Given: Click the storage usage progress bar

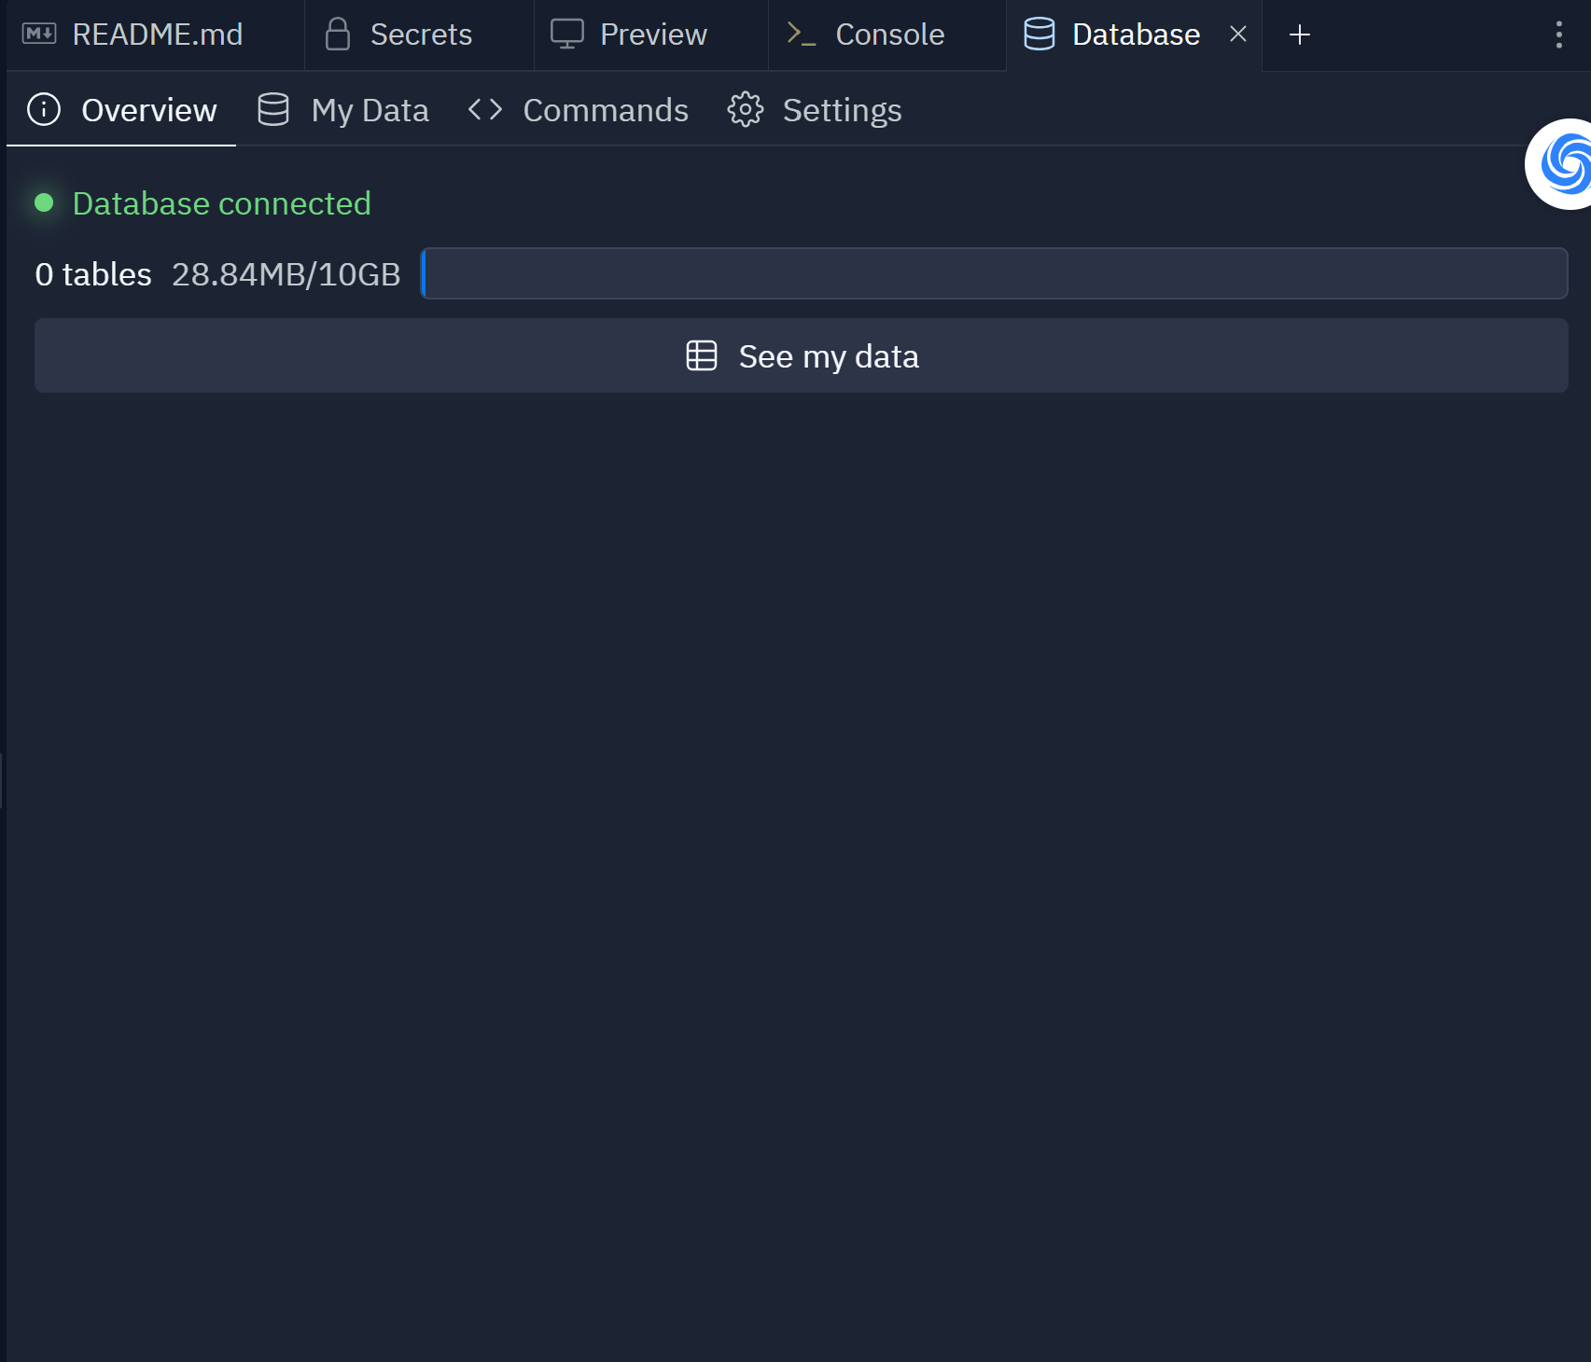Looking at the screenshot, I should [x=994, y=273].
